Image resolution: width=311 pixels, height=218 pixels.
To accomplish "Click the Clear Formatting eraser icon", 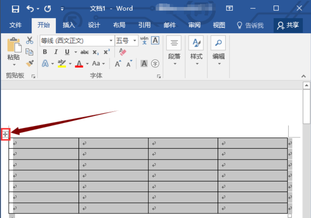I will click(123, 52).
